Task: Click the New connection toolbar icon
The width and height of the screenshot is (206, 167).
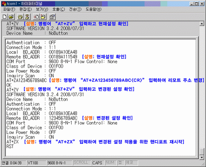Action: point(5,17)
